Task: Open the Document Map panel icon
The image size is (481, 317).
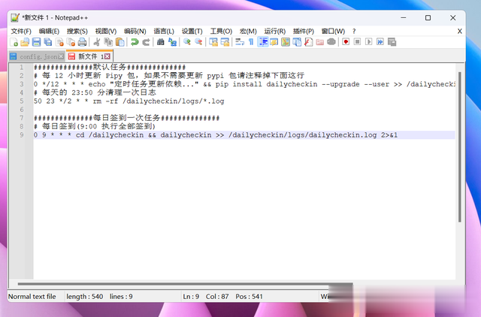Action: point(286,42)
